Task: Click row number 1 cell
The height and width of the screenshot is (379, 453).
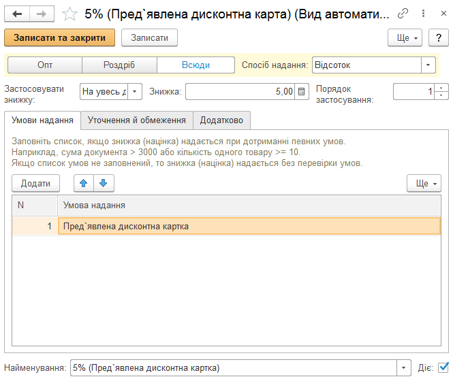Action: pos(35,226)
